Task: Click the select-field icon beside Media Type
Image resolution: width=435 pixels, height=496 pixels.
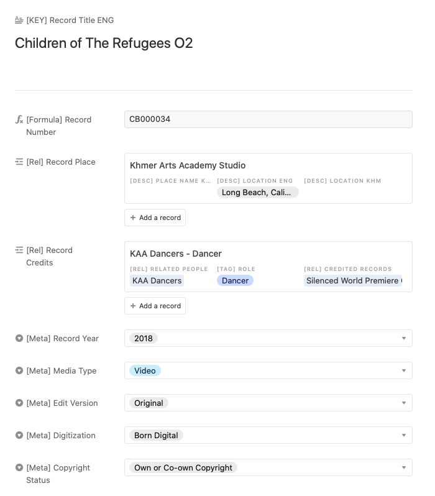Action: click(x=19, y=370)
